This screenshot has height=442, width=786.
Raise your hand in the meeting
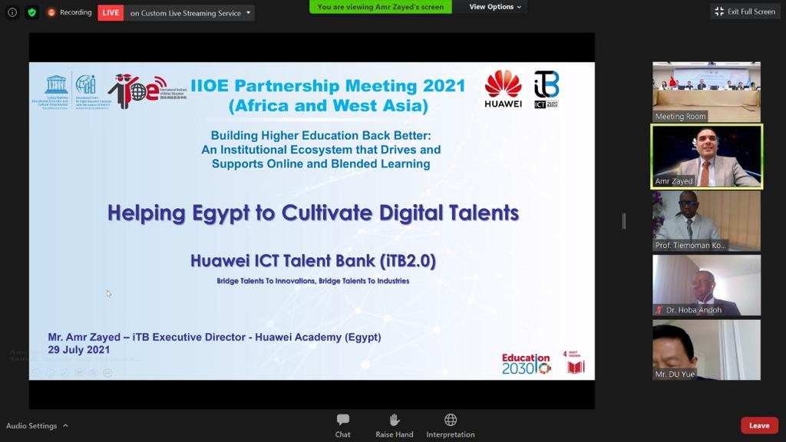(x=394, y=425)
